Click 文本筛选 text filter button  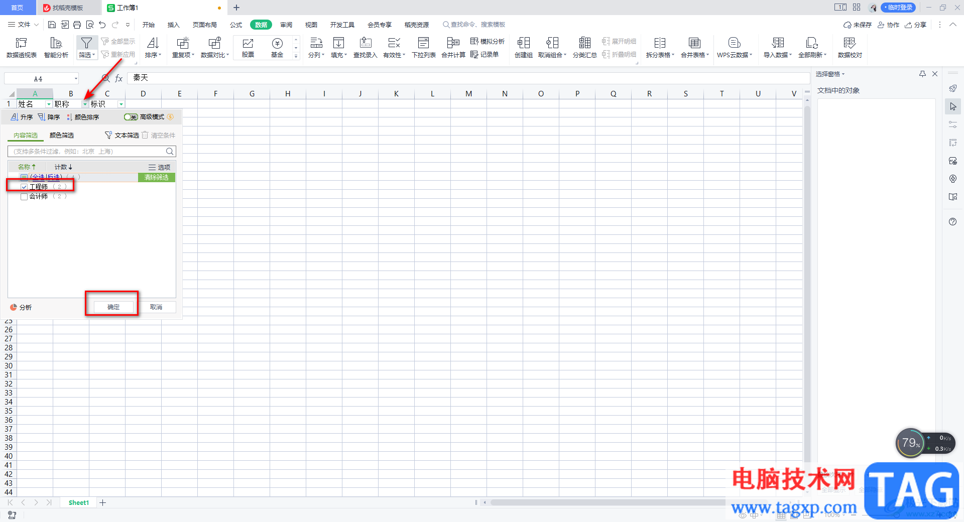point(122,136)
